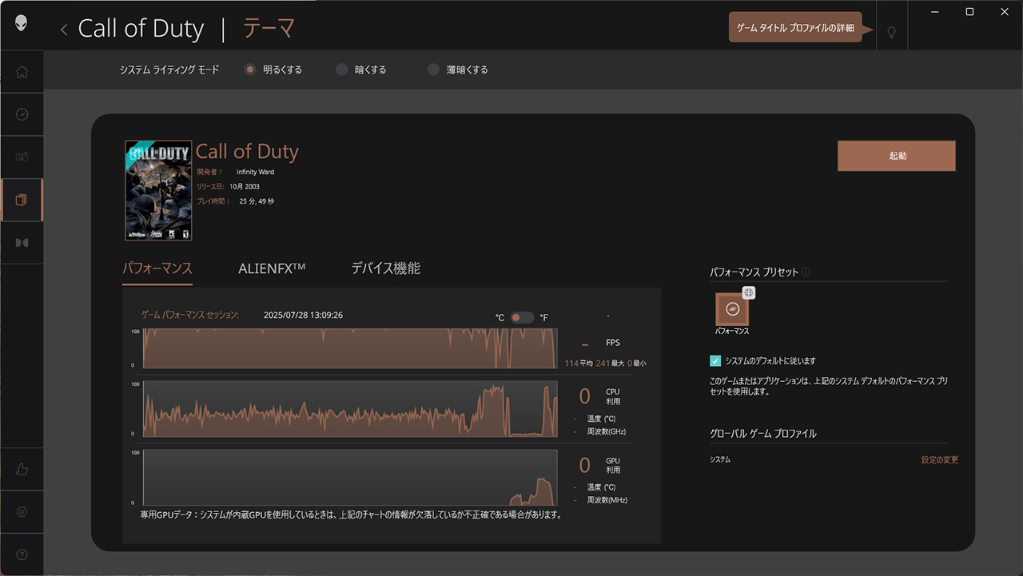1023x576 pixels.
Task: Click the thumbs-up feedback icon
Action: click(x=22, y=470)
